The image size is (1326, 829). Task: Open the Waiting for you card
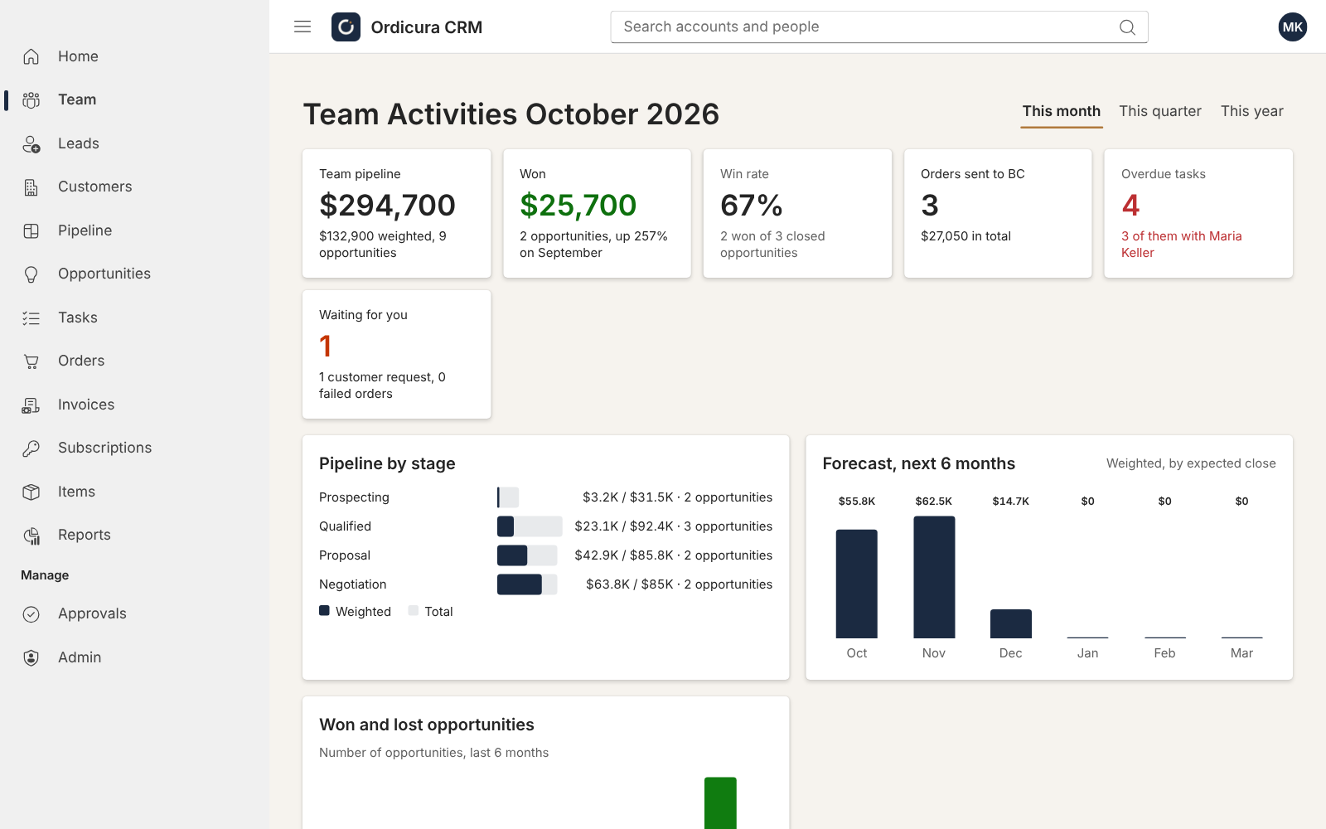[397, 355]
